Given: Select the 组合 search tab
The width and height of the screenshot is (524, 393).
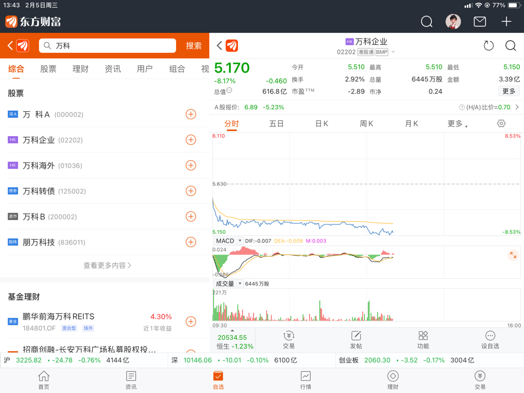Looking at the screenshot, I should 177,69.
